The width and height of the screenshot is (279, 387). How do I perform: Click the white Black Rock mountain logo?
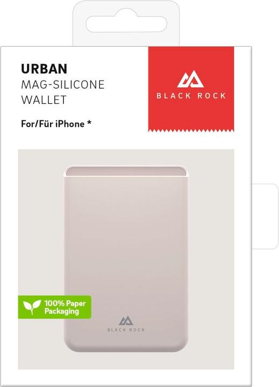click(190, 79)
